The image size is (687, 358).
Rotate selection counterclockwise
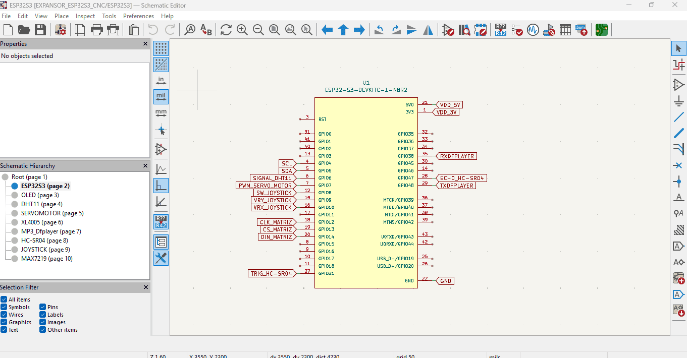point(380,30)
